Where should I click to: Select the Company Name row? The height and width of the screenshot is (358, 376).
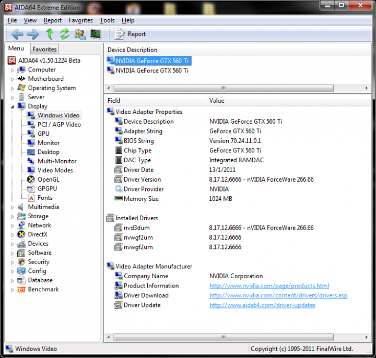tap(189, 276)
